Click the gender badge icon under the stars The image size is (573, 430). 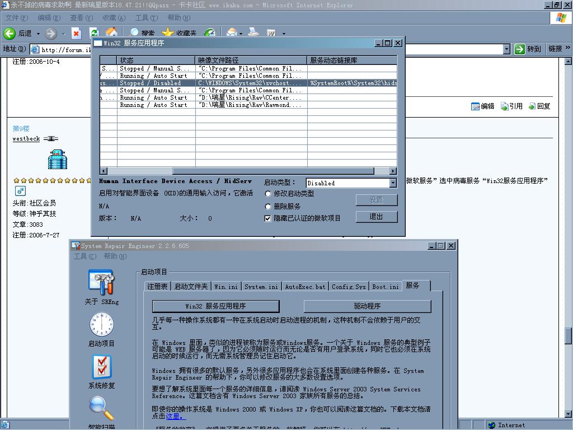point(21,191)
